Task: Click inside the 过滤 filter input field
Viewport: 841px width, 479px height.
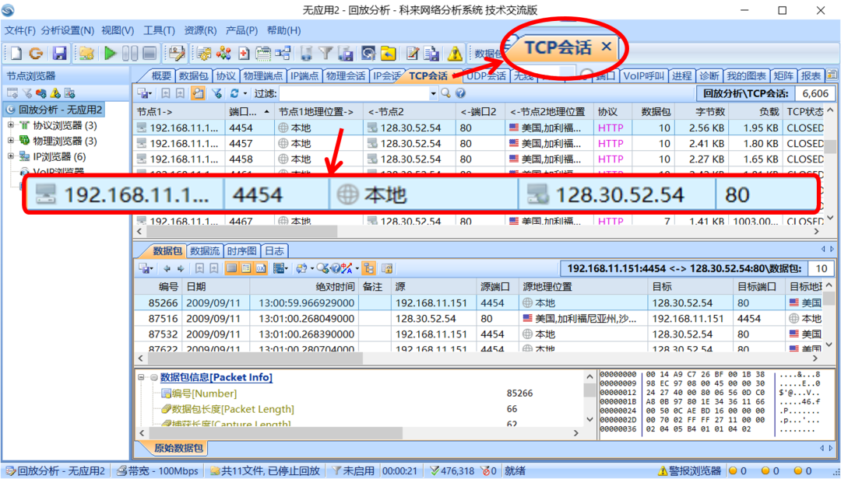Action: (x=354, y=93)
